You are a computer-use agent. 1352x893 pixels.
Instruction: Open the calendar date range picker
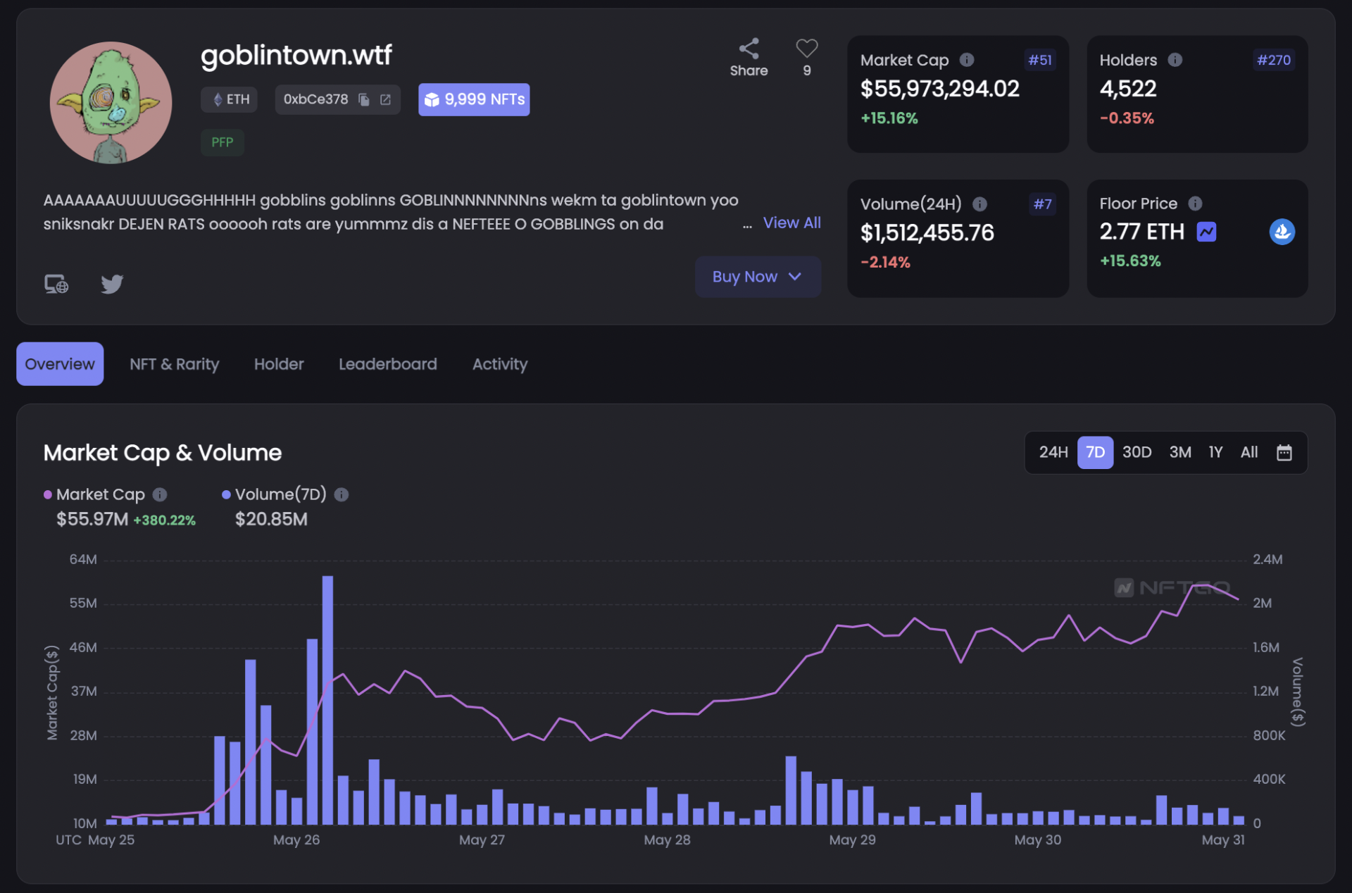(x=1284, y=452)
